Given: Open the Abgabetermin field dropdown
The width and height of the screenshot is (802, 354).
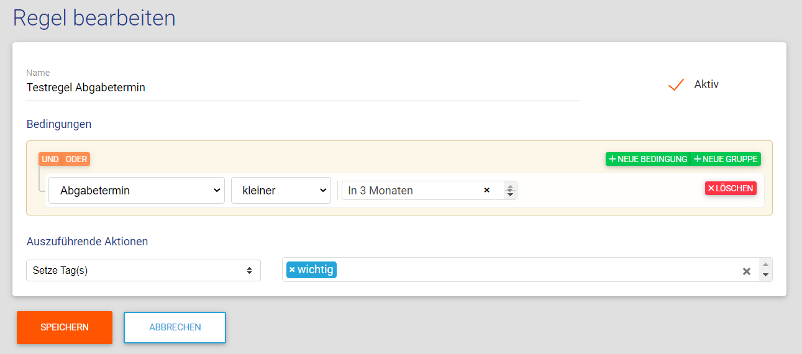Looking at the screenshot, I should (136, 191).
